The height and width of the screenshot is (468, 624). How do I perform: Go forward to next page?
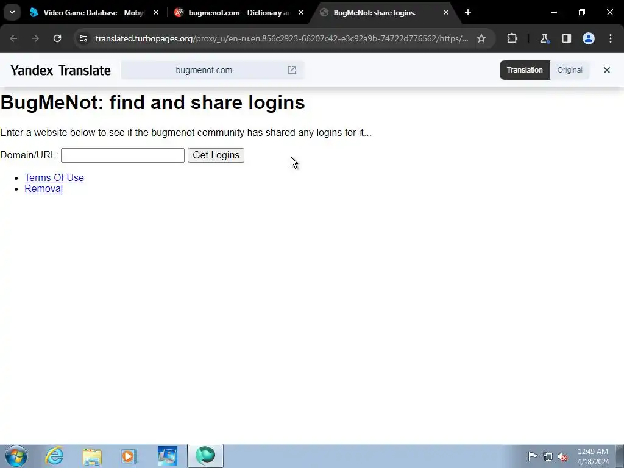35,38
